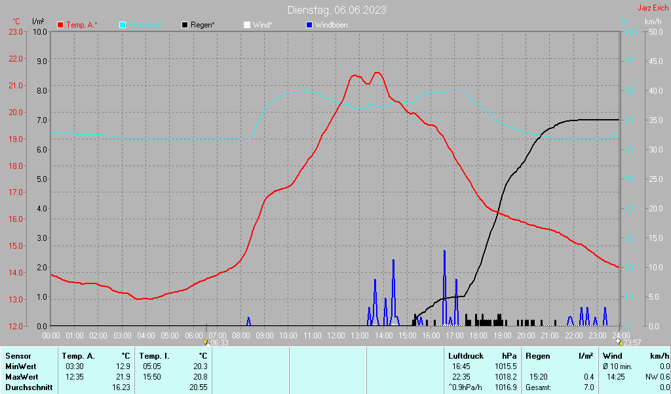Click the 'MinWert' row label

21,367
